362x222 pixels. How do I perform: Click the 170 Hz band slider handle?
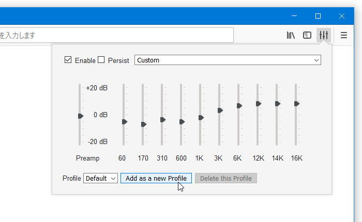pyautogui.click(x=144, y=124)
